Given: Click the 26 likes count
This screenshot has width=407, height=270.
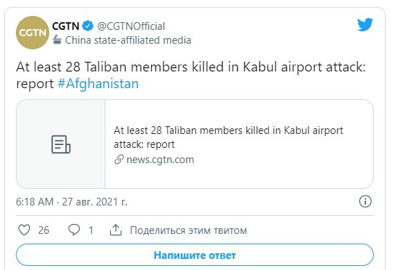Looking at the screenshot, I should tap(44, 230).
